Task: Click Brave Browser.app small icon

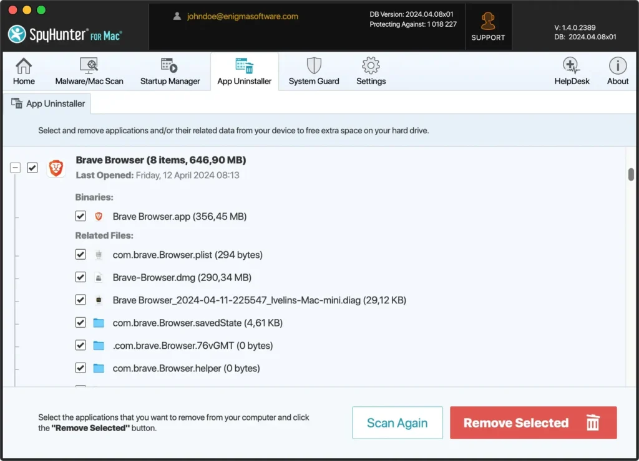Action: point(99,216)
